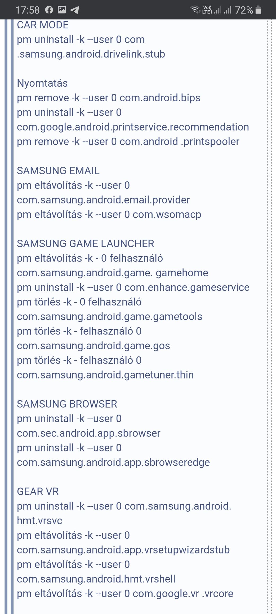Click the Nyomtatás section heading

click(x=42, y=83)
